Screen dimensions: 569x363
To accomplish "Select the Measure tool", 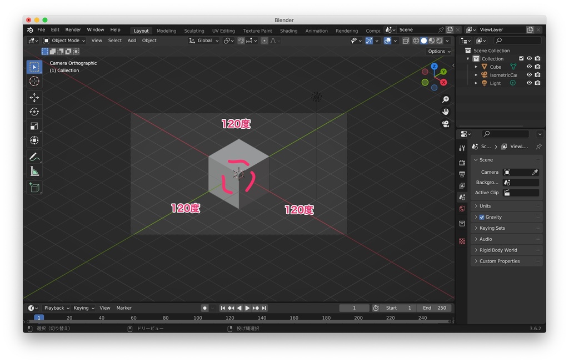I will (34, 172).
